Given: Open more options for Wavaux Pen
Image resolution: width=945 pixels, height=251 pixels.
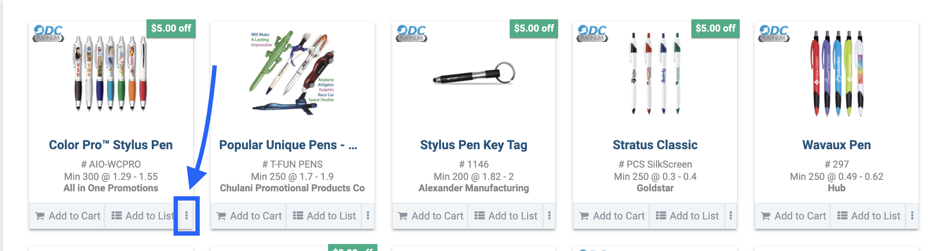Looking at the screenshot, I should click(x=912, y=215).
